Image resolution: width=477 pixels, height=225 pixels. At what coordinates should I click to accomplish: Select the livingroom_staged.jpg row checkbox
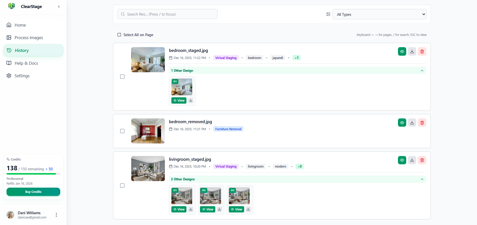[122, 185]
